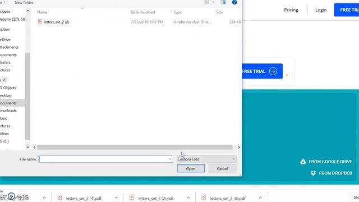The height and width of the screenshot is (202, 359).
Task: Click the PDF icon of letters_set_2 (2)
Action: (x=40, y=22)
